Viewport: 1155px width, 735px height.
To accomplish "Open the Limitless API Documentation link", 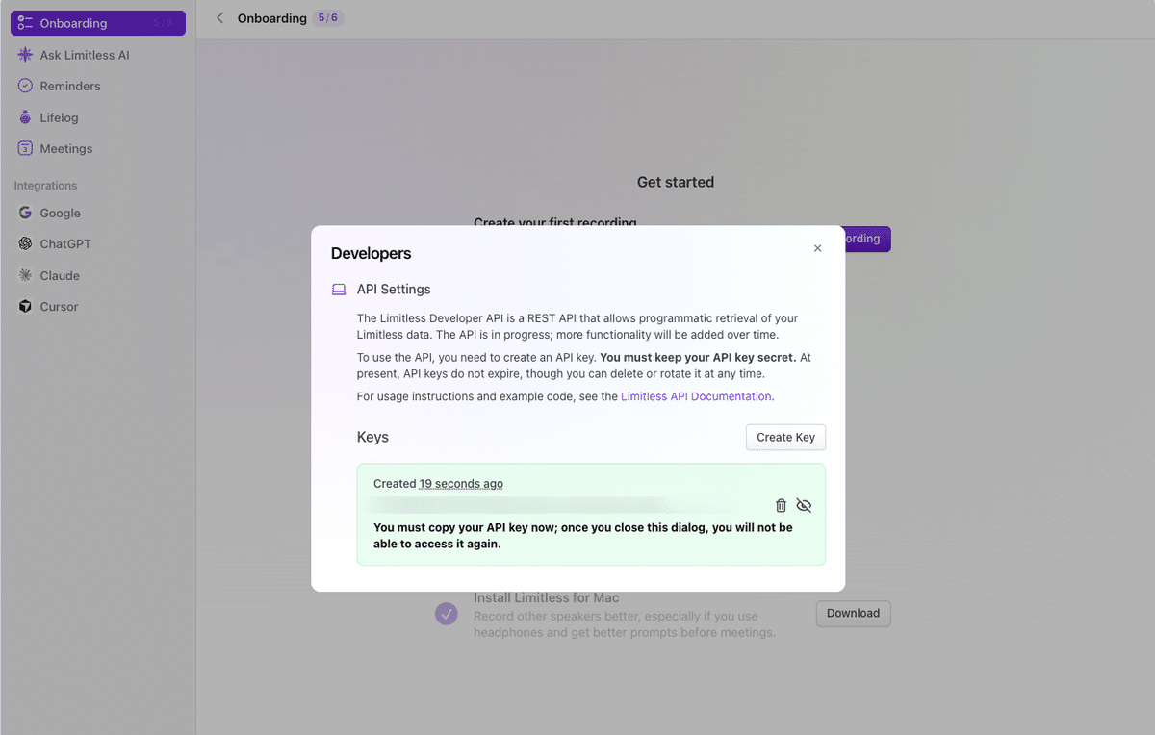I will [696, 396].
